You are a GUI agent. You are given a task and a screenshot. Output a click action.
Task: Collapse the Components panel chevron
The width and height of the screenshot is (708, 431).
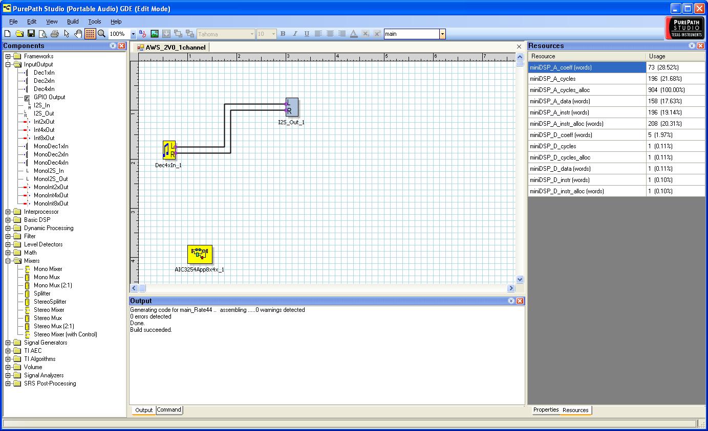point(113,46)
